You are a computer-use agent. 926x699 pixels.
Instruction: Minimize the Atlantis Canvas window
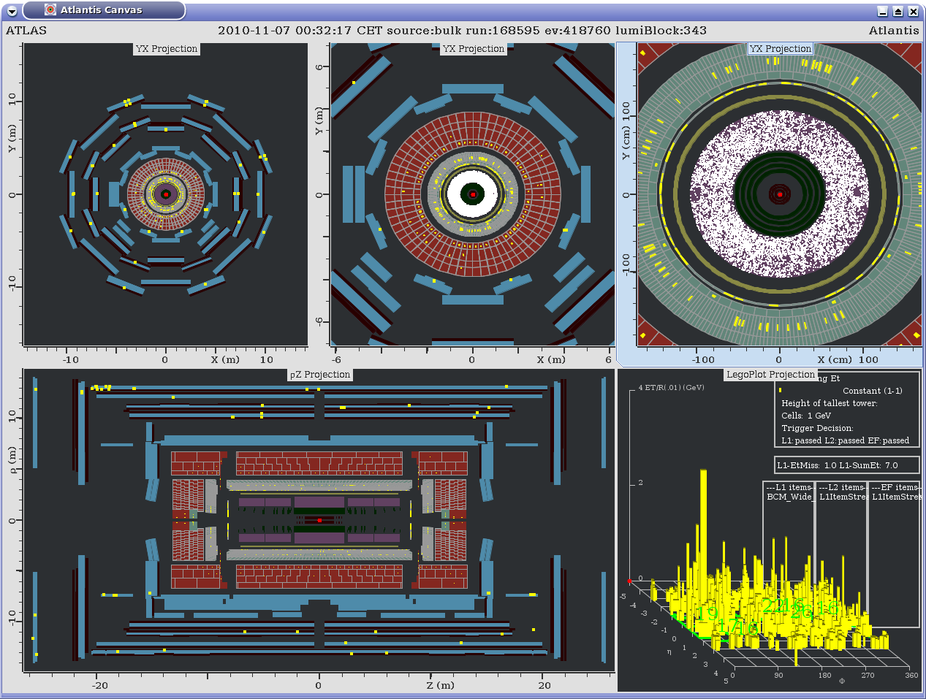[883, 11]
